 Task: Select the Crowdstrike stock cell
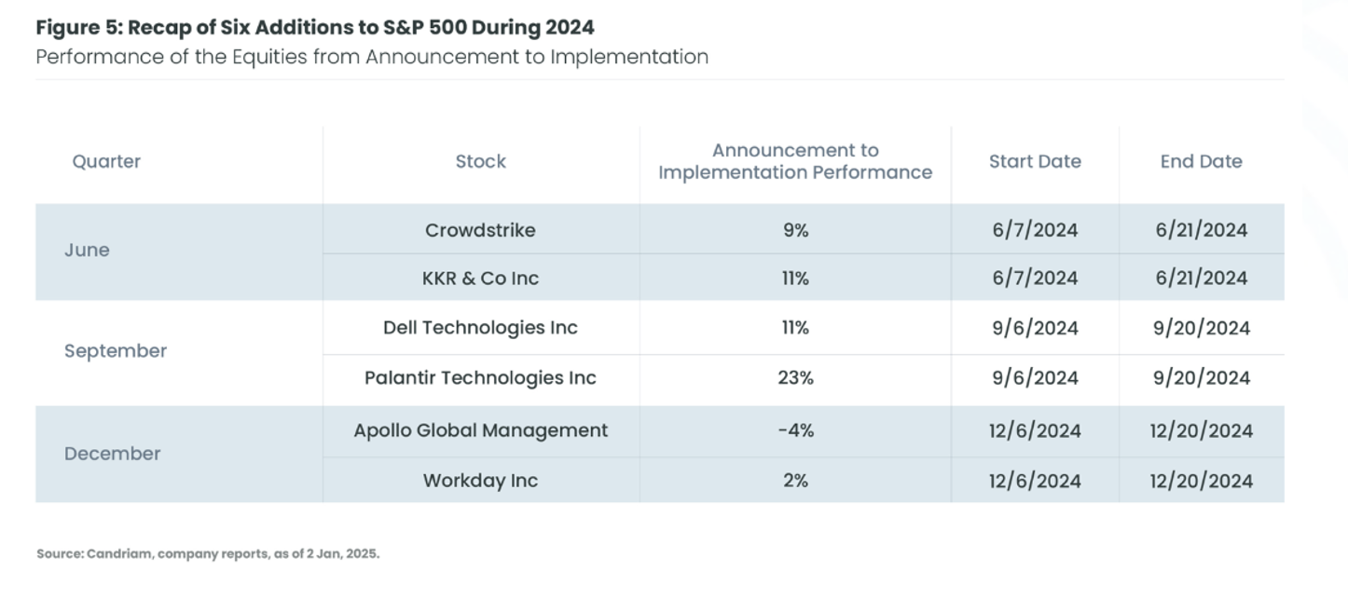(480, 230)
